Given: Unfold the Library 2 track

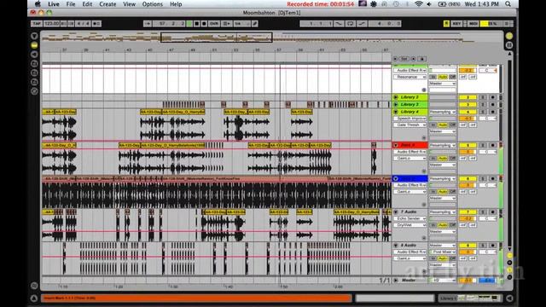Looking at the screenshot, I should 396,97.
